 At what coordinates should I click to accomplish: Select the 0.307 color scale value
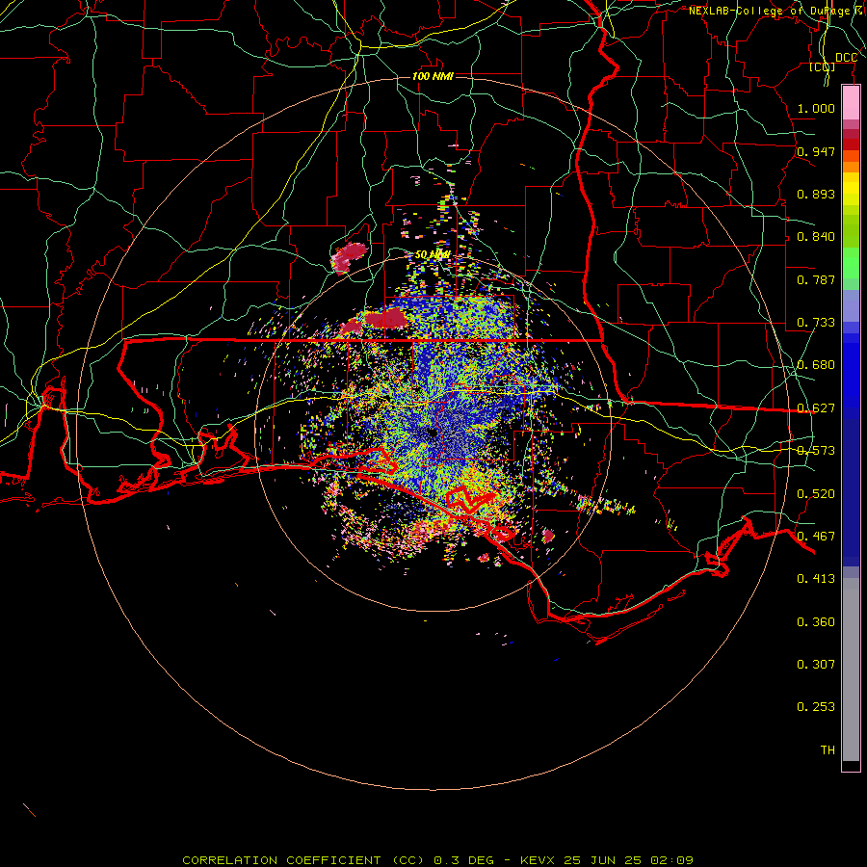tap(816, 664)
